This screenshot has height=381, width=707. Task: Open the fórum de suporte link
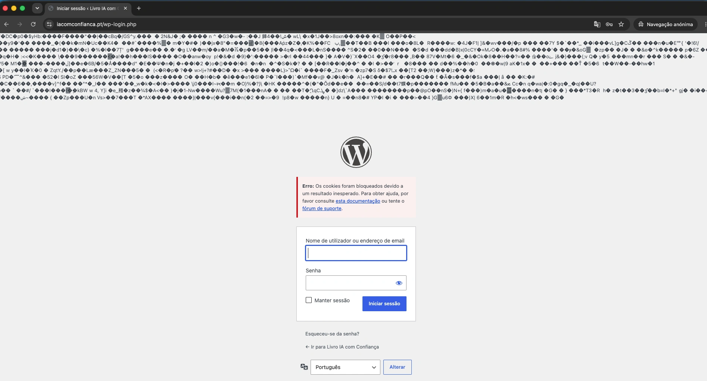[322, 208]
